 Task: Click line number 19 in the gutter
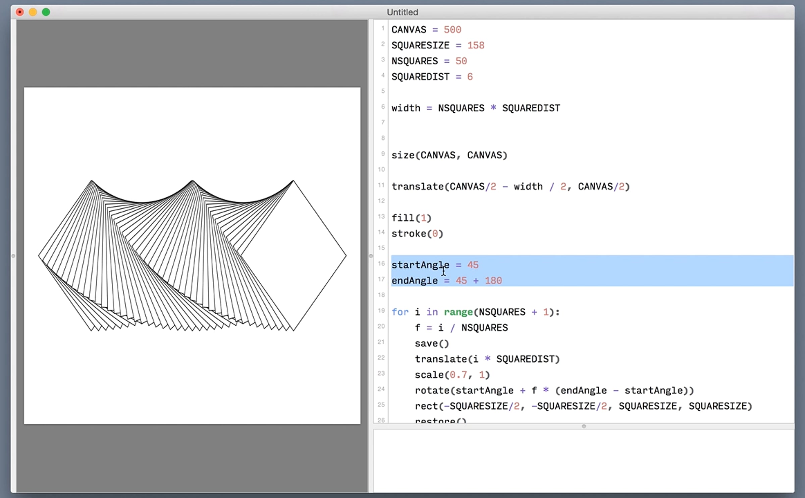(381, 311)
